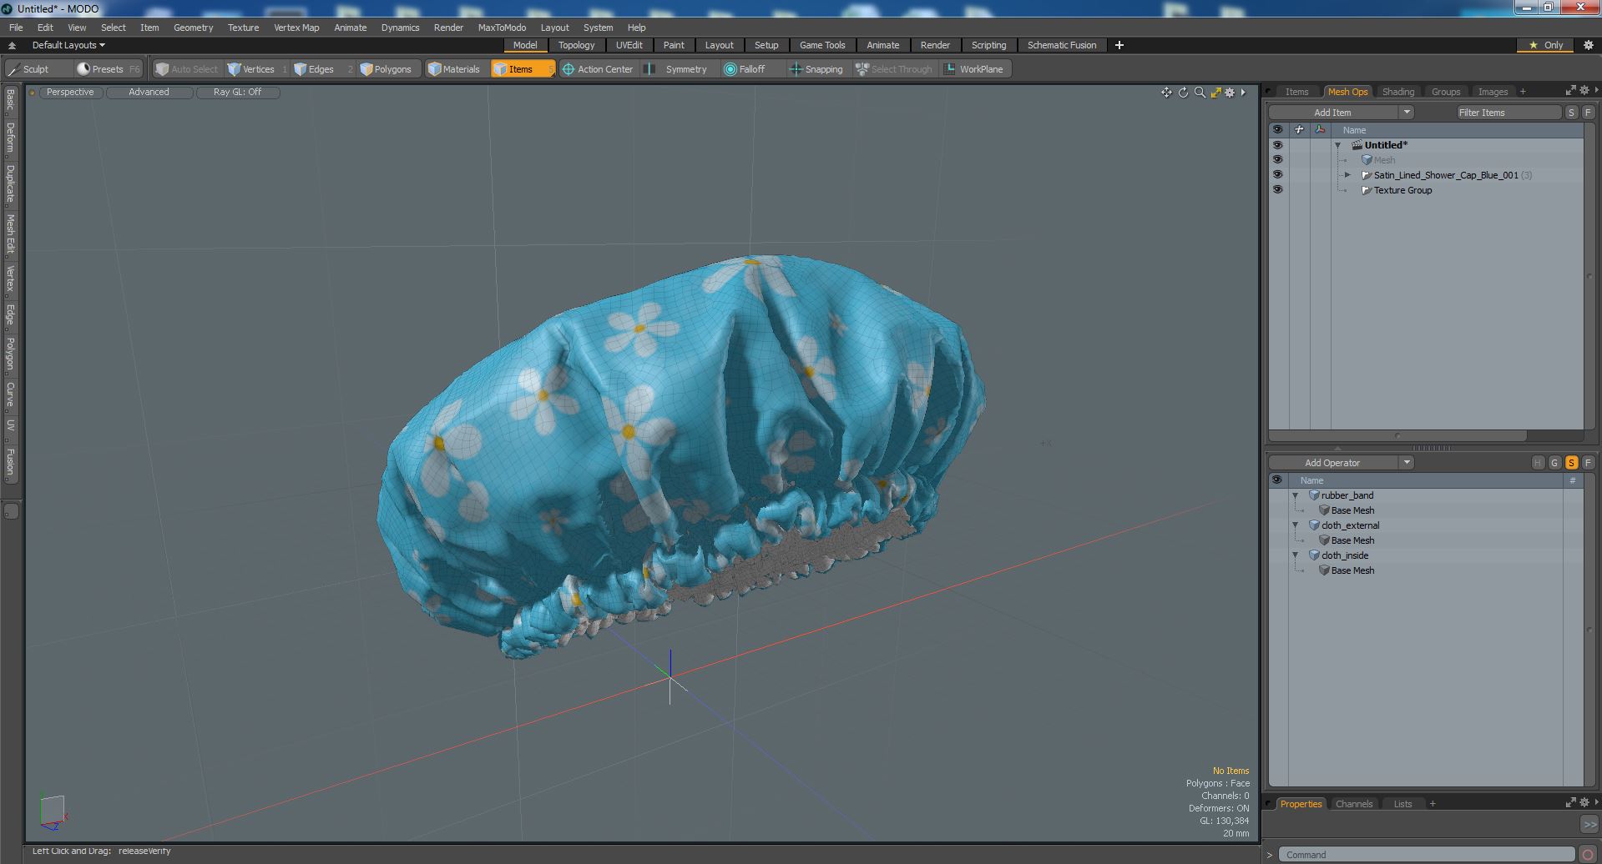
Task: Toggle visibility of Satin_Lined_Shower_Cap_Blue_001
Action: point(1277,175)
